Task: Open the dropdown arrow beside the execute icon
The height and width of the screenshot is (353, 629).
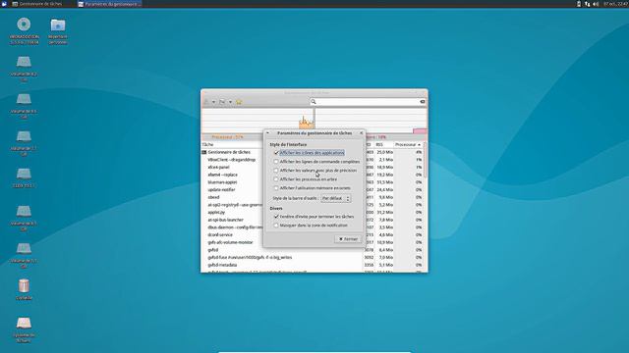Action: (213, 102)
